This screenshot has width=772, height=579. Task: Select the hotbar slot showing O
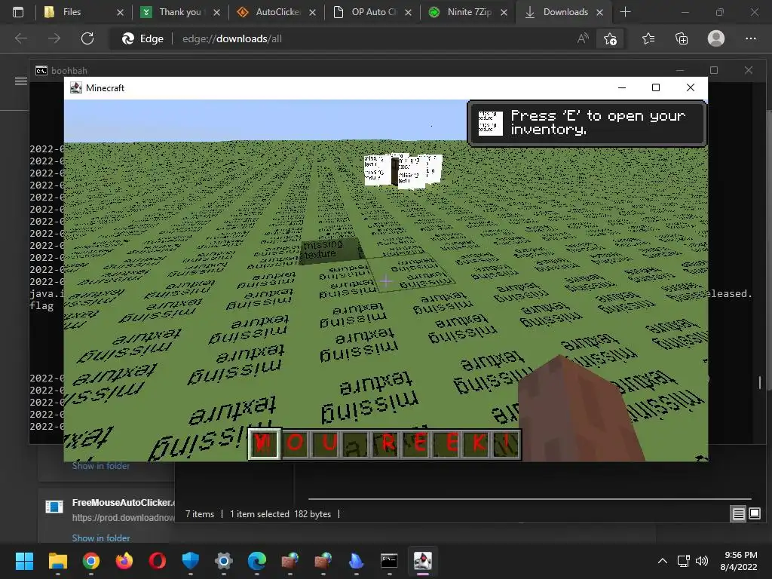(296, 443)
